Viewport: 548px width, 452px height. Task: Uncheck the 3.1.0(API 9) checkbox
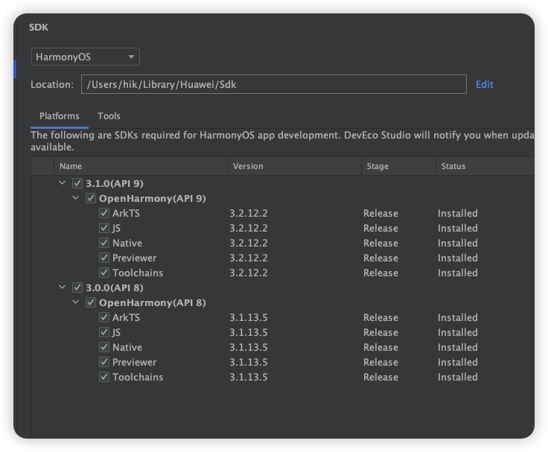coord(77,183)
